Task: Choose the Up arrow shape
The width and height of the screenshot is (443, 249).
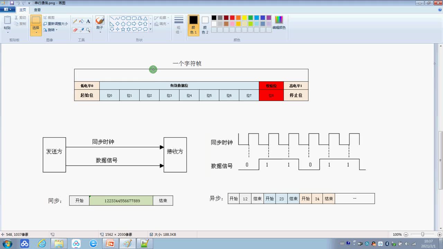Action: tap(145, 24)
